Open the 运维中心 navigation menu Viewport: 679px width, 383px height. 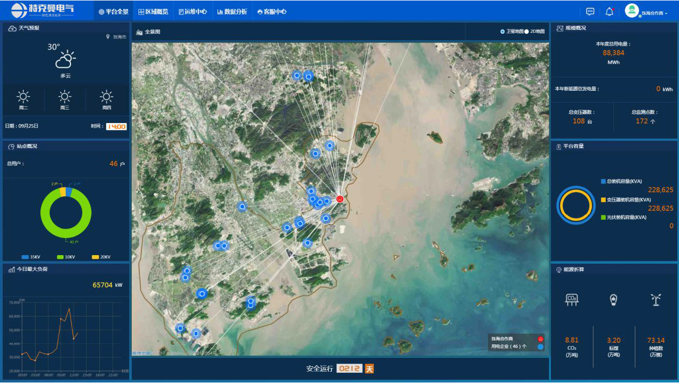tap(192, 11)
